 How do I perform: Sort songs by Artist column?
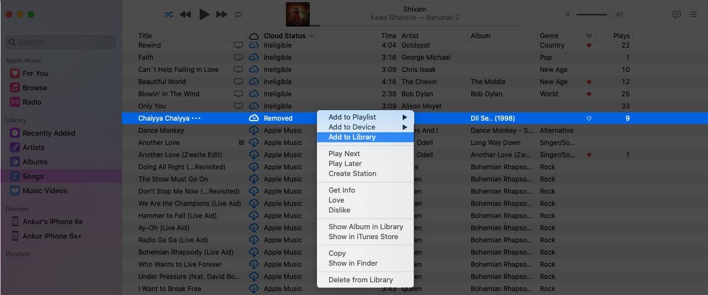click(410, 35)
